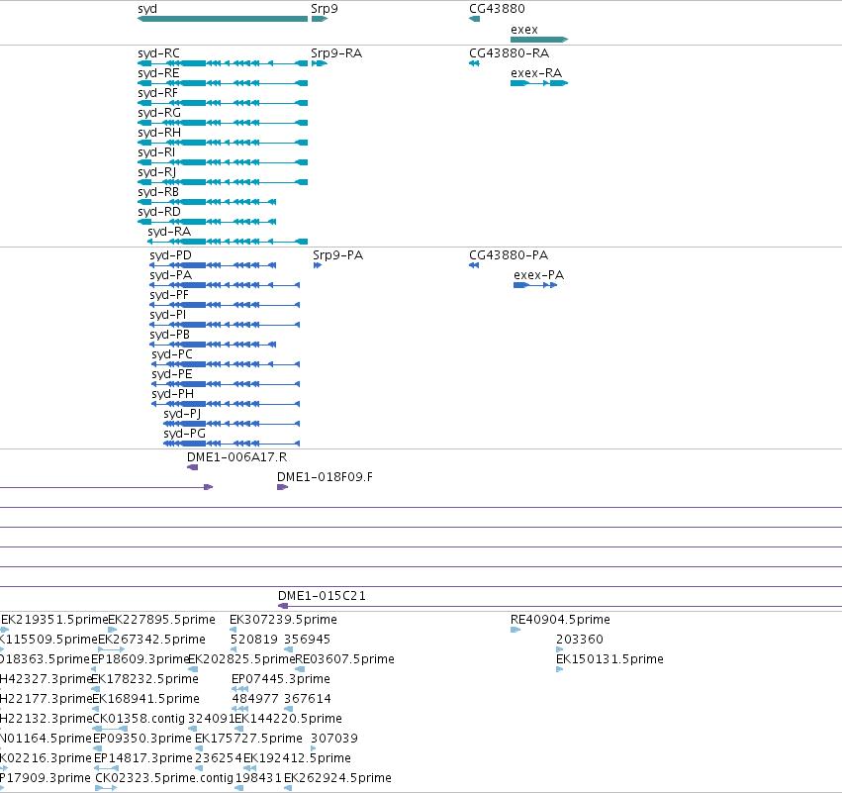The width and height of the screenshot is (842, 793).
Task: Select the syd-RH transcript label
Action: [159, 133]
